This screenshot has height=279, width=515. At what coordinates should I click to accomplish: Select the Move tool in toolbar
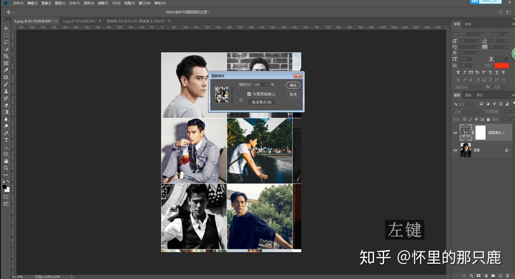coord(6,28)
